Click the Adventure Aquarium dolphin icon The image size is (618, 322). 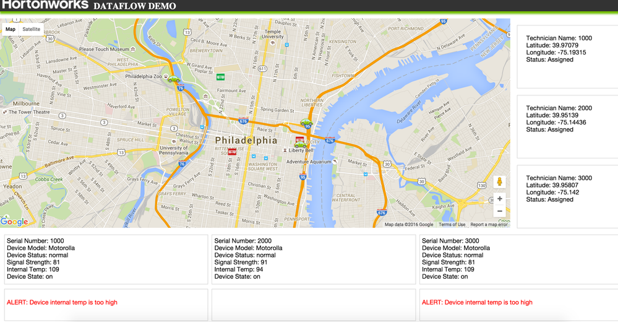pyautogui.click(x=335, y=162)
